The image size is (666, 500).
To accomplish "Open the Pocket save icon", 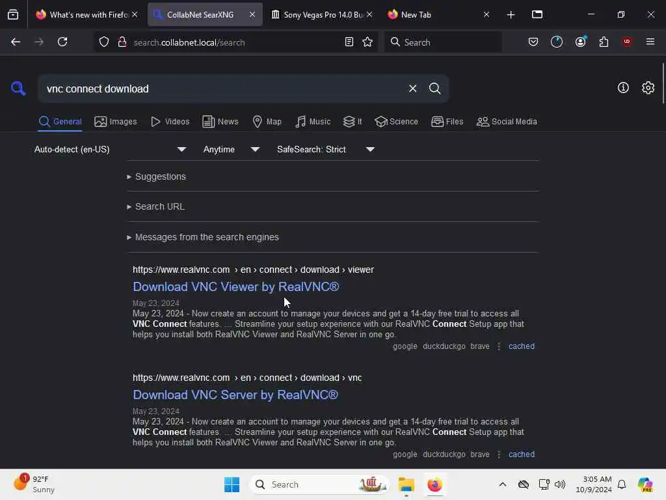I will [x=533, y=42].
